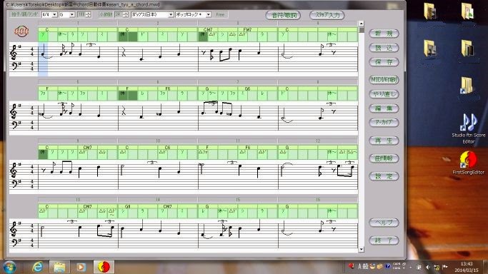Click the measure count stepper field
Screen dimensions: 488x274
tap(121, 14)
